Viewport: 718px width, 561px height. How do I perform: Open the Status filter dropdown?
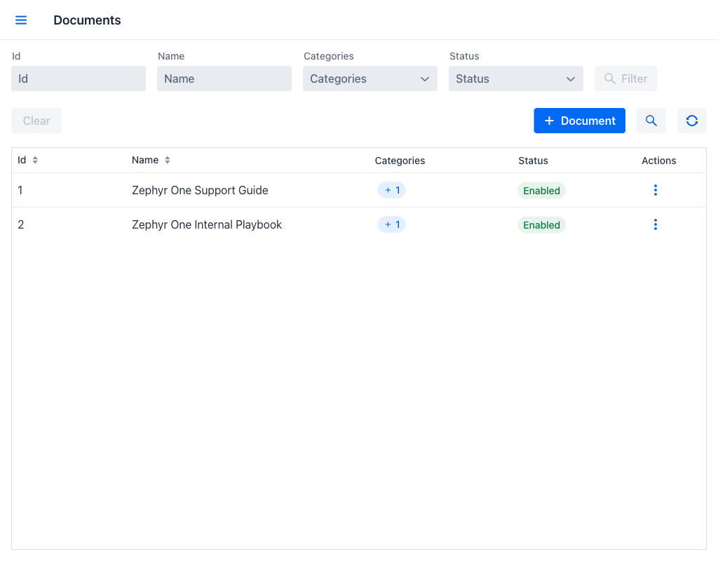515,79
